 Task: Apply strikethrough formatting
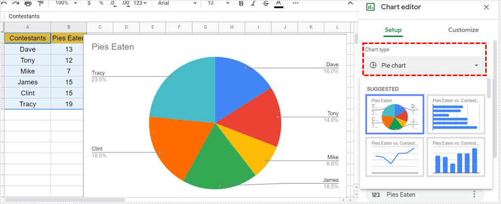pos(266,3)
